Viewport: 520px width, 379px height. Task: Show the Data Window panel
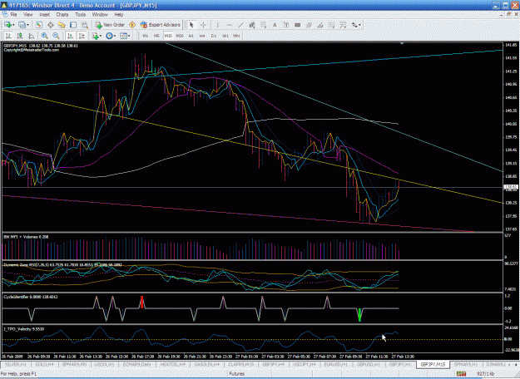(51, 25)
